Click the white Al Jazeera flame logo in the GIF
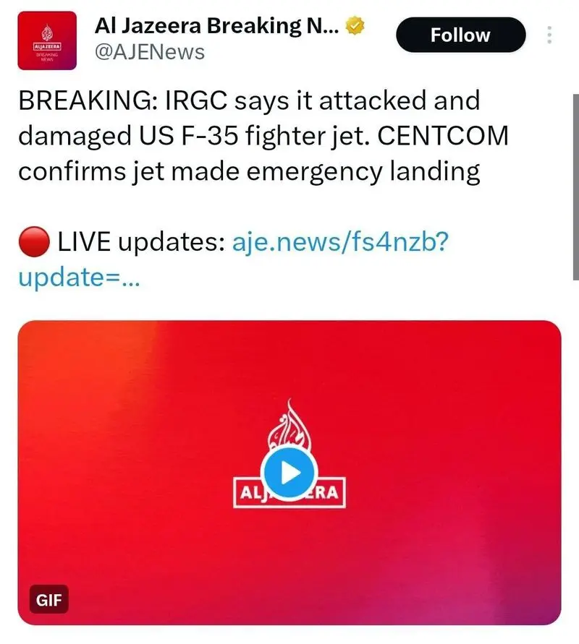 pyautogui.click(x=289, y=430)
